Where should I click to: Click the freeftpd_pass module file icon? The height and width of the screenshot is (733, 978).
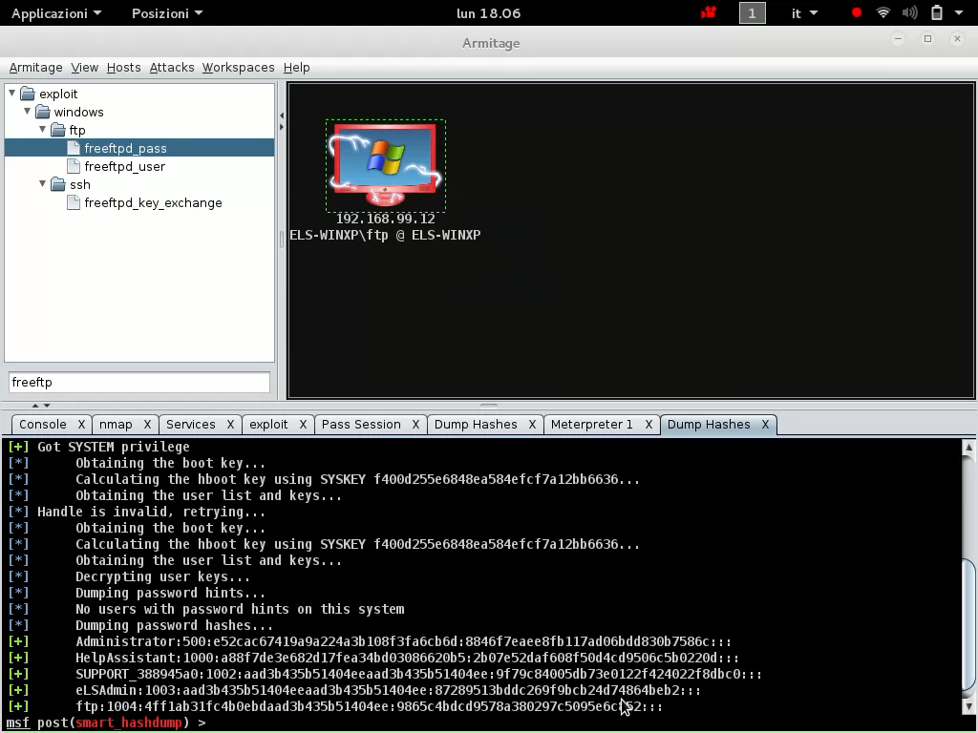[74, 148]
